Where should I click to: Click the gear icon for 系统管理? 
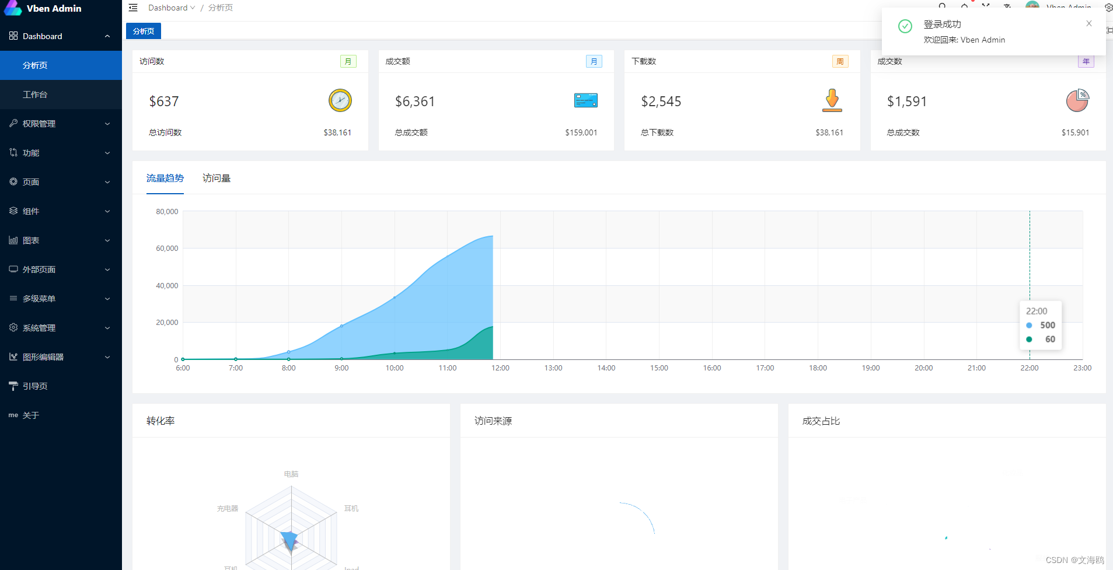(13, 327)
